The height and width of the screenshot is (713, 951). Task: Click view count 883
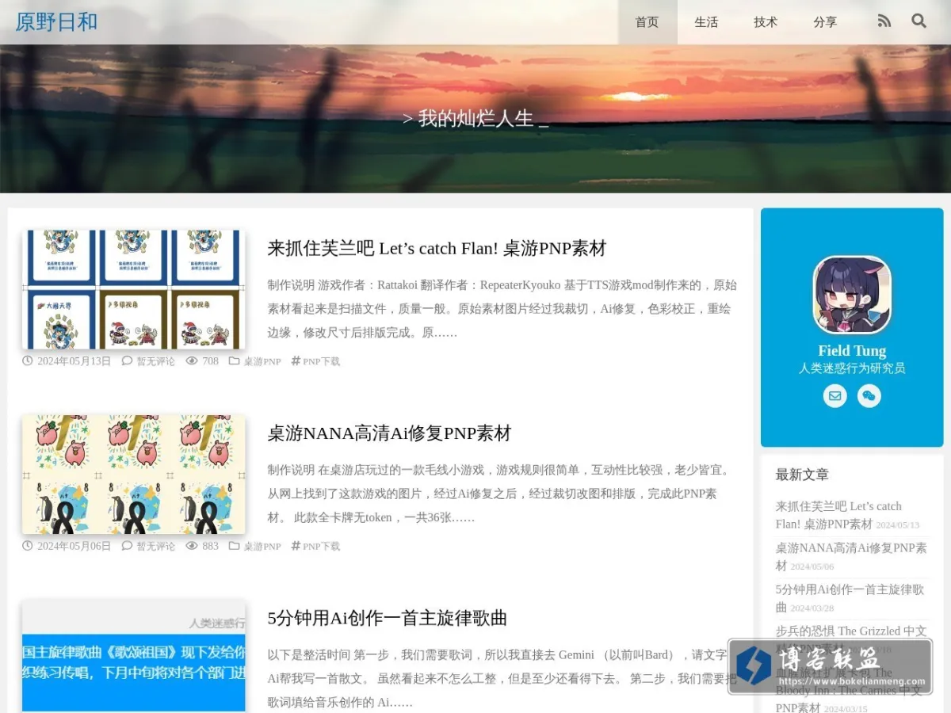coord(210,546)
